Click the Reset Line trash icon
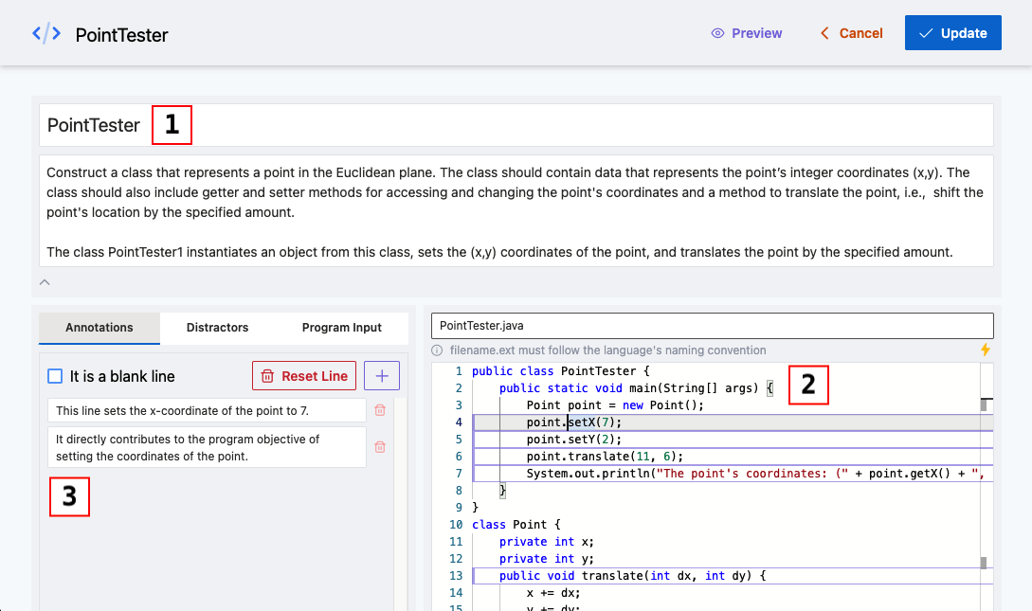The width and height of the screenshot is (1032, 611). pyautogui.click(x=267, y=376)
